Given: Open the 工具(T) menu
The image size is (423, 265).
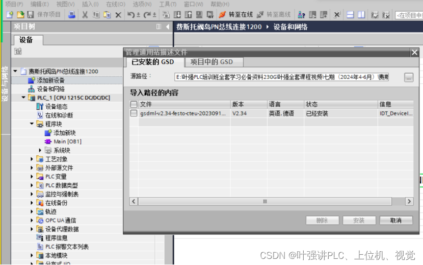Looking at the screenshot, I should (x=168, y=4).
